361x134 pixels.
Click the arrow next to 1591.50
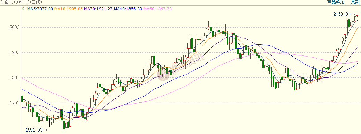point(45,130)
